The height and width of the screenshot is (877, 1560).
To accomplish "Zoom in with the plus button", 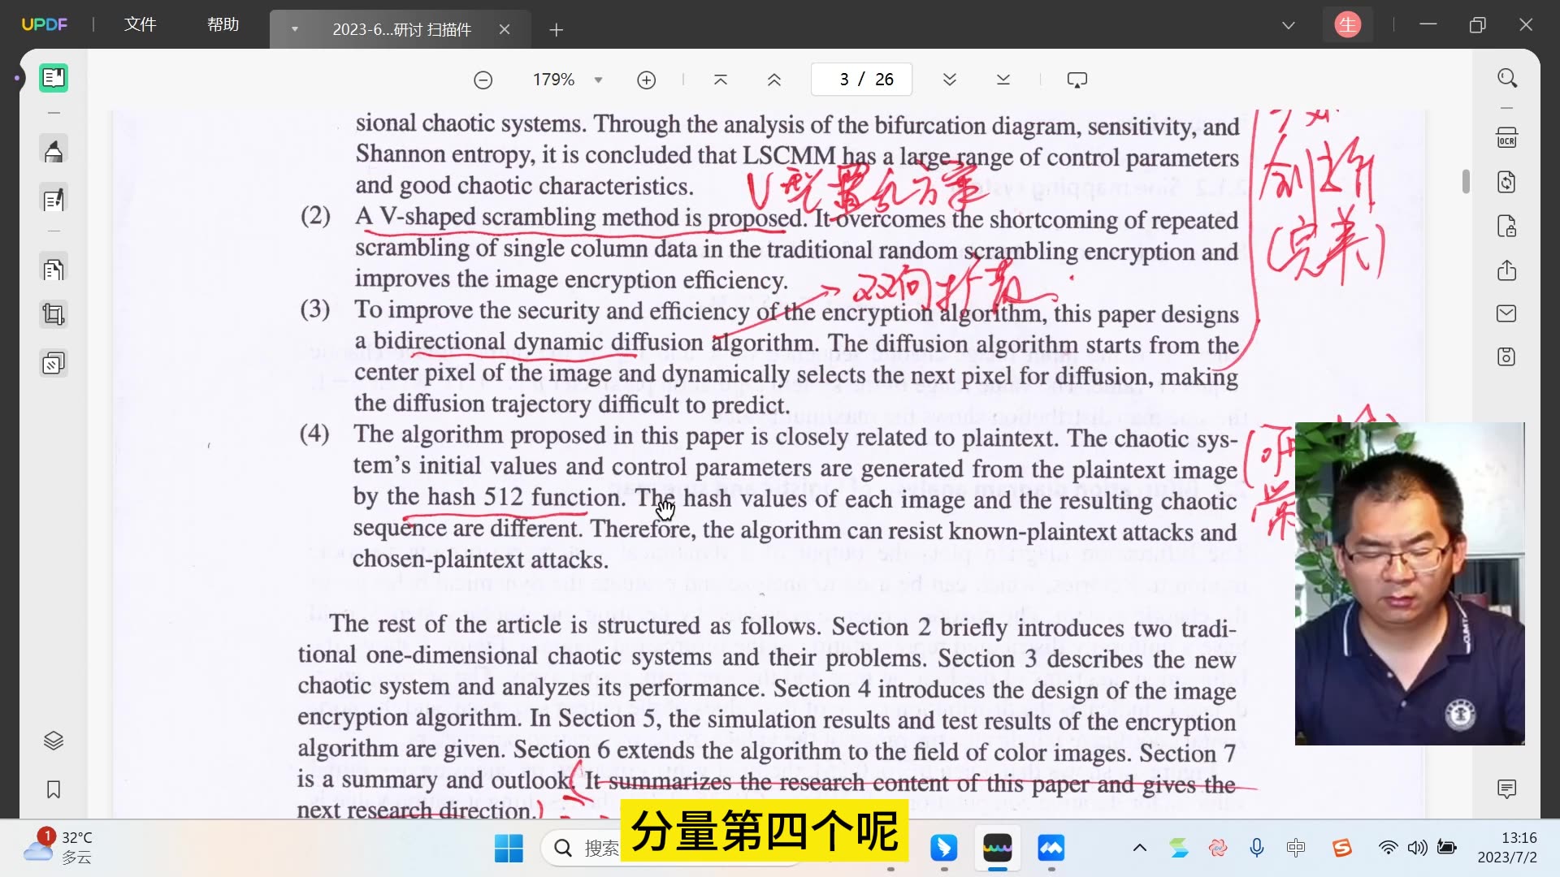I will [647, 80].
